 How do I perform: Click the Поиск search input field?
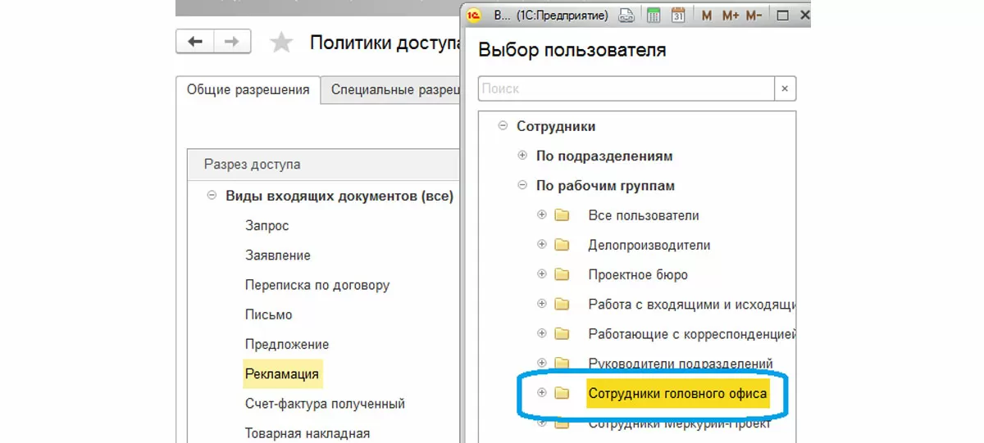pos(626,88)
